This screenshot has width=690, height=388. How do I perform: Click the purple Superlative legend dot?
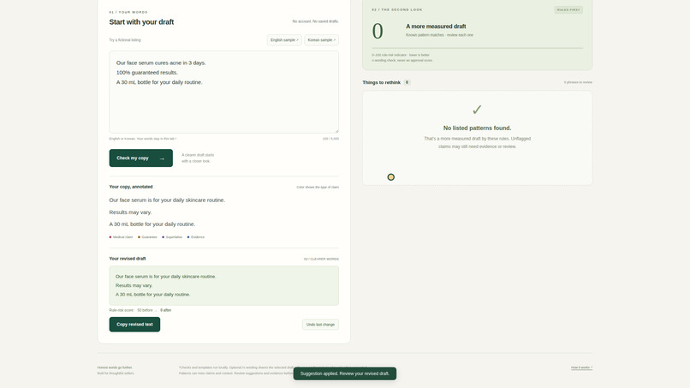click(x=164, y=237)
